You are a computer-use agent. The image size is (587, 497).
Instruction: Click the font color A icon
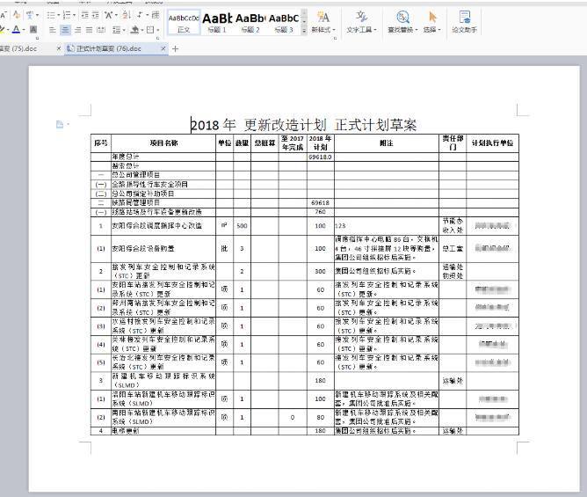tap(18, 29)
